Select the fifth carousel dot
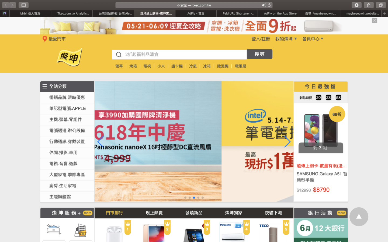Screen dimensions: 388x242 pyautogui.click(x=203, y=198)
